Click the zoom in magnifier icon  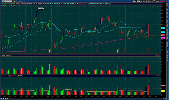pyautogui.click(x=3, y=99)
